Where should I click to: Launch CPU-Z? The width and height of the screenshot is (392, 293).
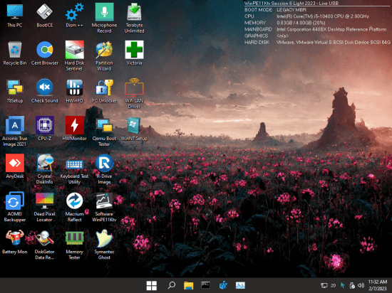pos(44,129)
